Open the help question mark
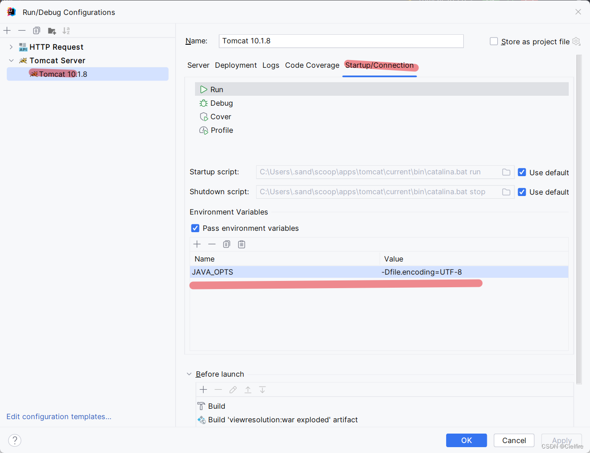 15,440
